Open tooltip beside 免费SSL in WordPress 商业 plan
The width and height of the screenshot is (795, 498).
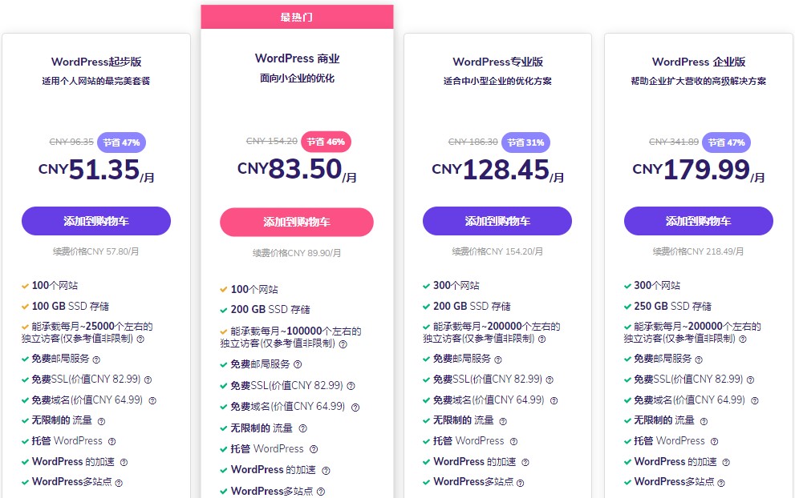pos(351,385)
